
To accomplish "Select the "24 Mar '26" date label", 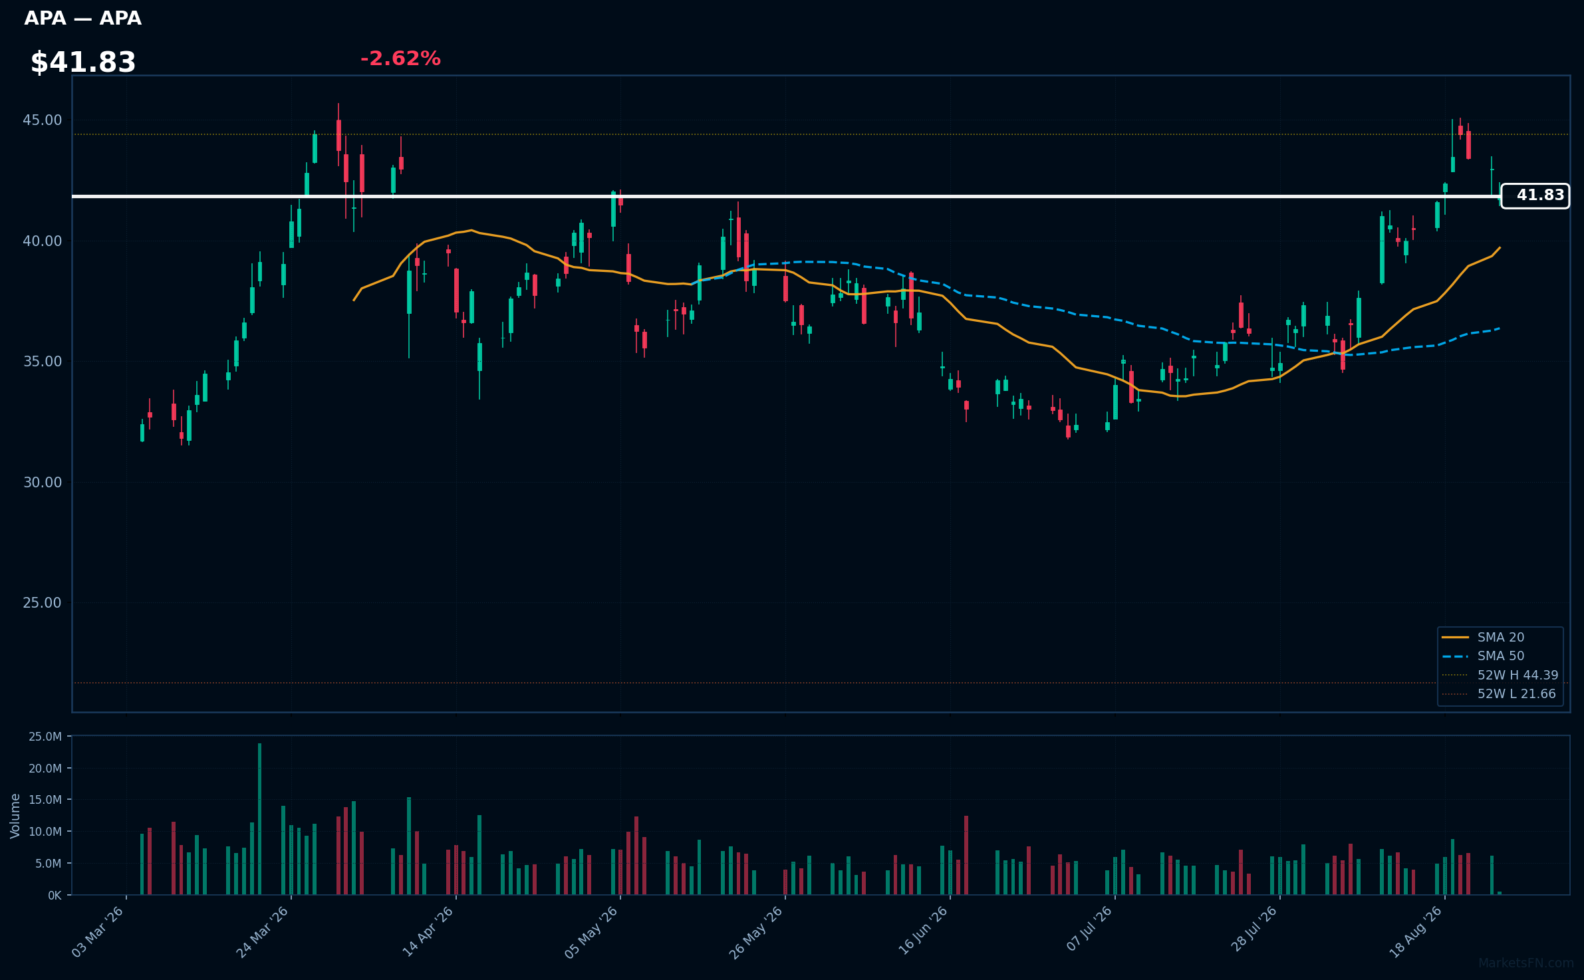I will tap(263, 931).
